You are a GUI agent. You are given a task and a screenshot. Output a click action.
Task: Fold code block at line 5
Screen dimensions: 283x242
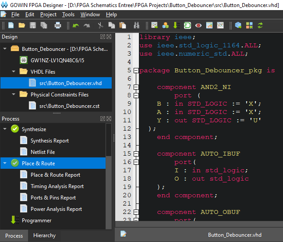[136, 71]
